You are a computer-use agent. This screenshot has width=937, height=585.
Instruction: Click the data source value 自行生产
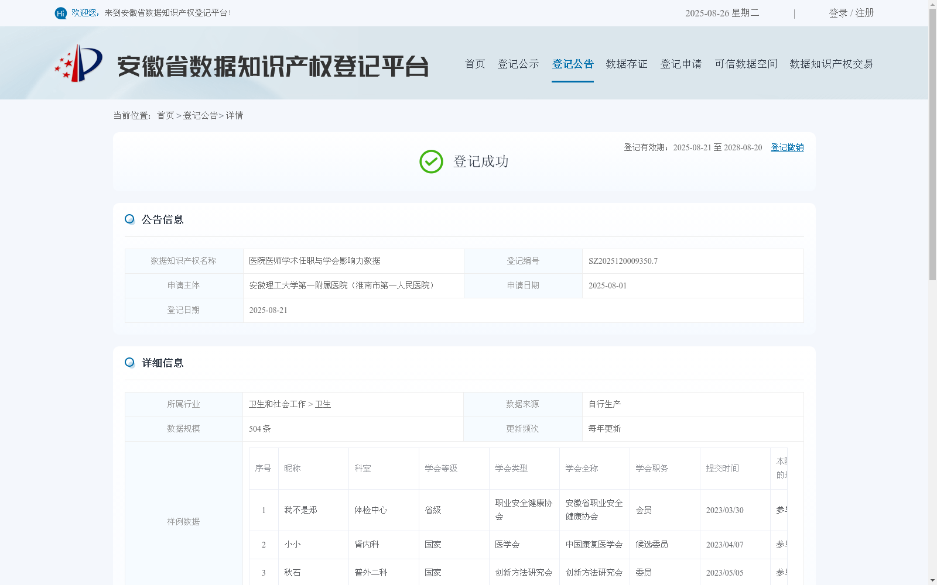[x=604, y=404]
